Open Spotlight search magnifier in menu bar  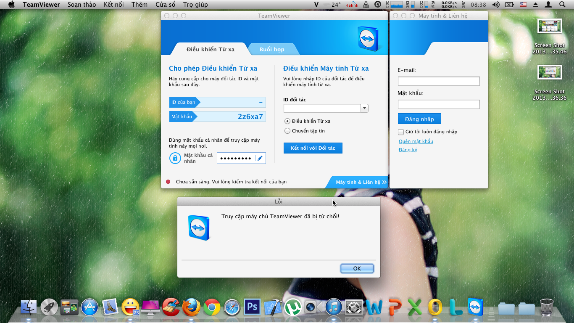(562, 5)
